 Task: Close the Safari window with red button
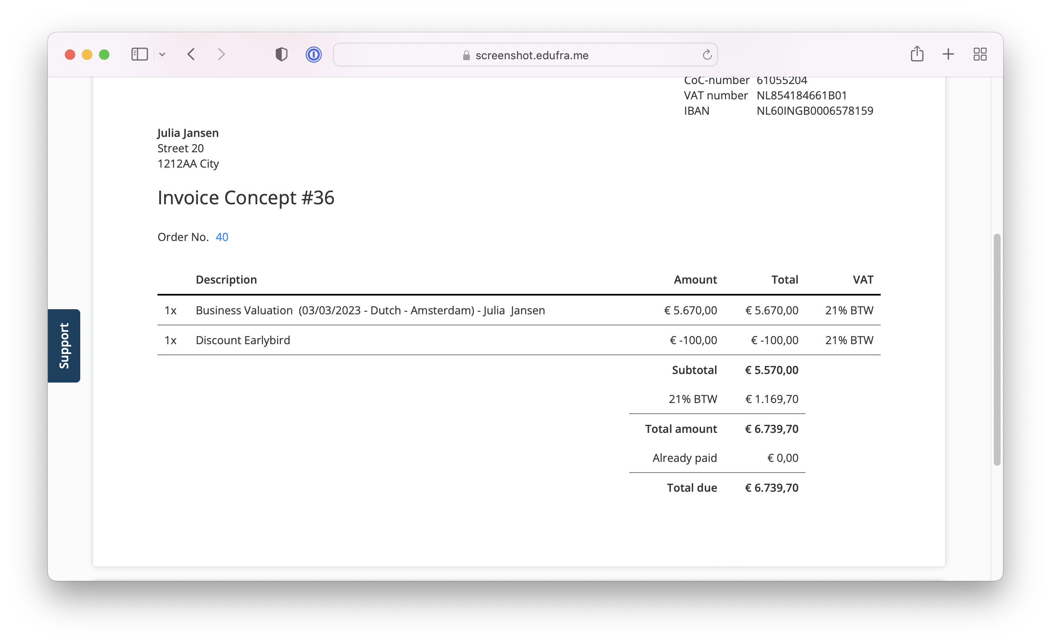pyautogui.click(x=70, y=55)
